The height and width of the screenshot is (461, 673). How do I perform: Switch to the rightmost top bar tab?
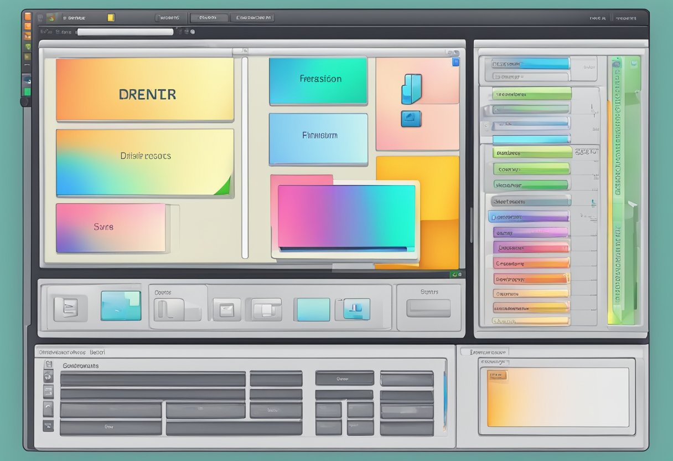click(x=253, y=18)
